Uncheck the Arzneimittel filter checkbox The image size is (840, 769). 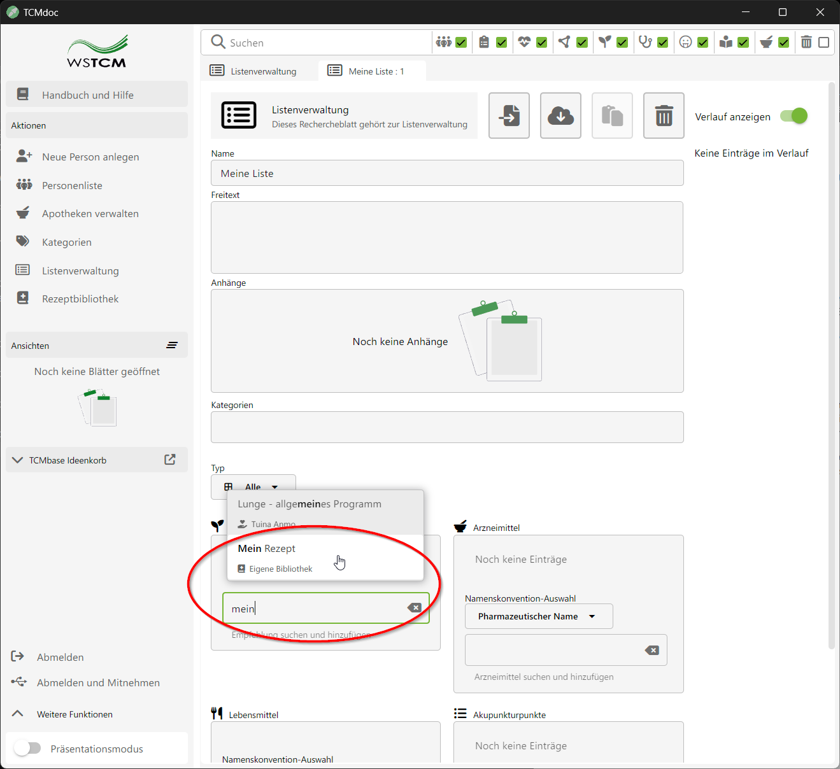[x=784, y=41]
